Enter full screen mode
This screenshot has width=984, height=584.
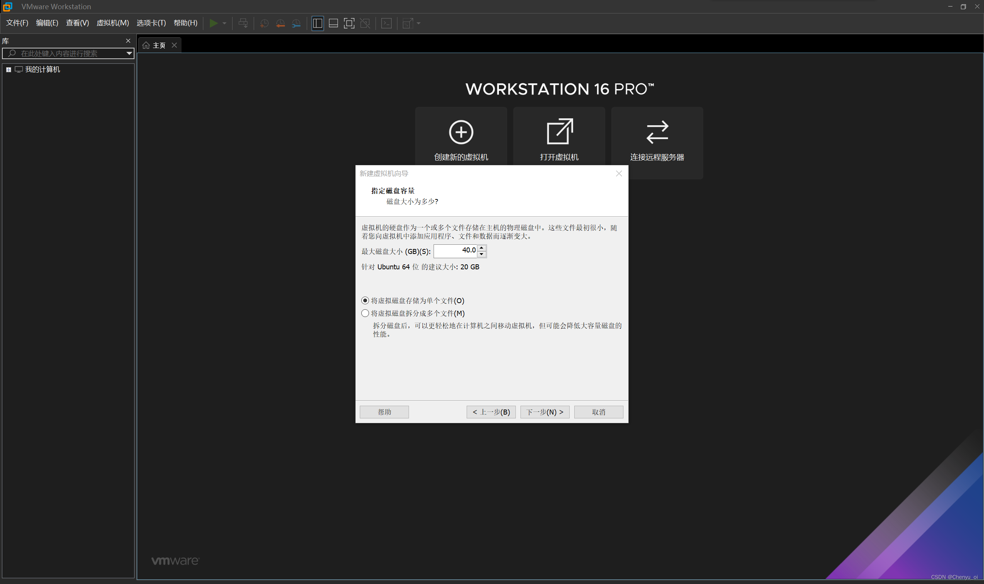pos(349,23)
